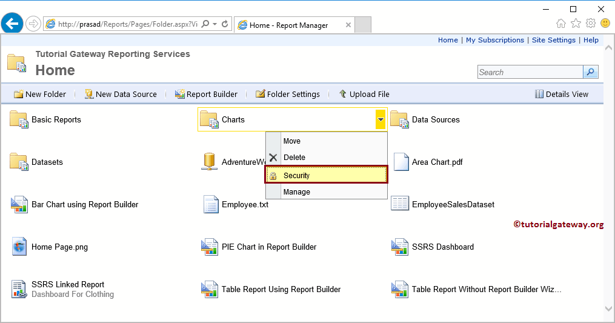Collapse the Charts folder dropdown arrow
Screen dimensions: 615x323
click(381, 120)
